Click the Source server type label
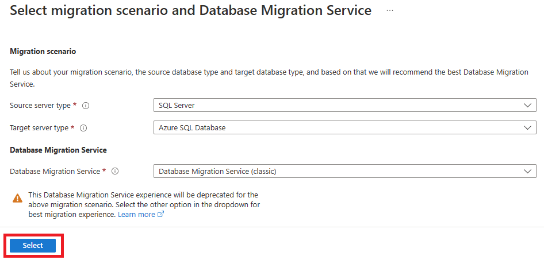 (x=40, y=106)
